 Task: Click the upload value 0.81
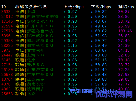[x=72, y=31]
